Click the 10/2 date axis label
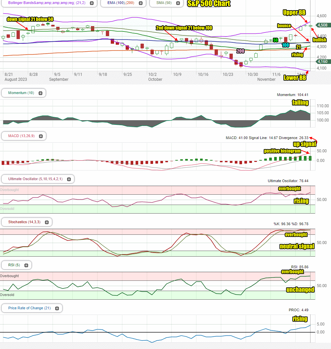The height and width of the screenshot is (349, 331). coord(152,75)
